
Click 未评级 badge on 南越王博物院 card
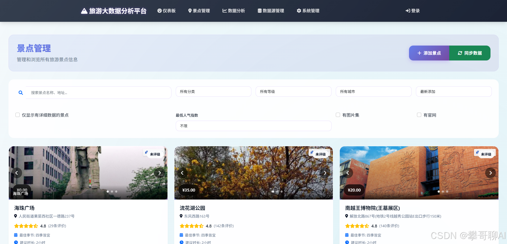tap(486, 154)
